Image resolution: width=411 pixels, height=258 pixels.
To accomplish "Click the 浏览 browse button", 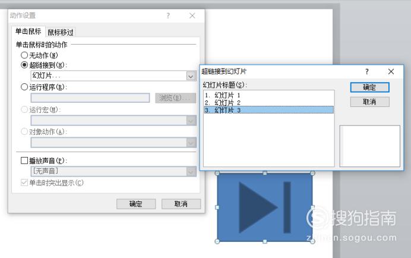I will point(175,98).
